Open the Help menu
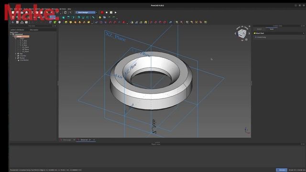The image size is (306, 172). point(69,9)
